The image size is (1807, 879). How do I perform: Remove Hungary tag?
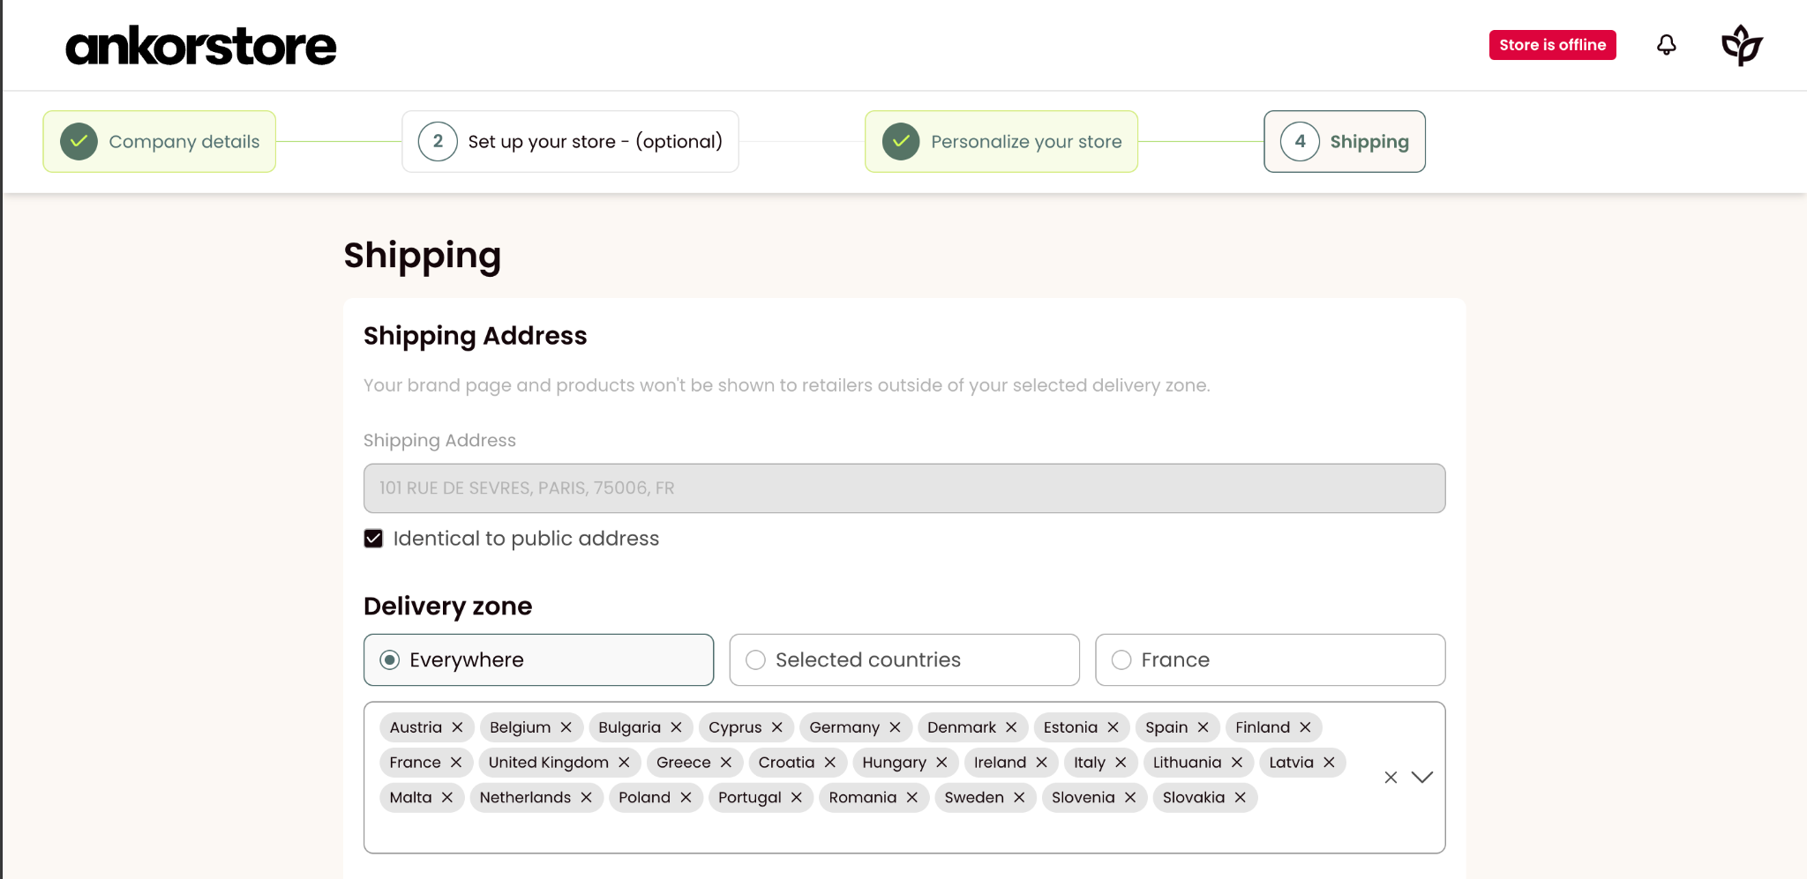coord(941,763)
